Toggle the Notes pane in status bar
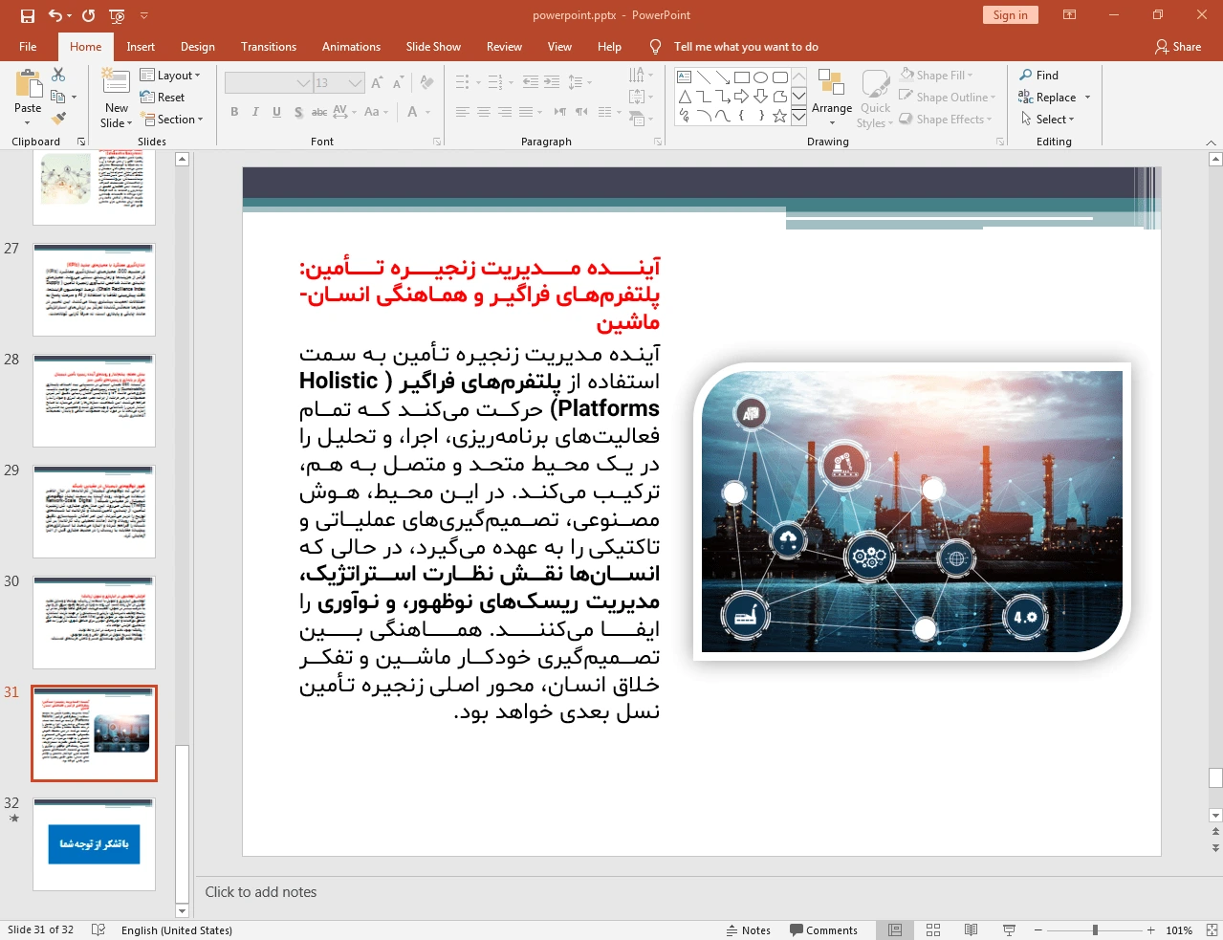Viewport: 1223px width, 940px height. [748, 929]
